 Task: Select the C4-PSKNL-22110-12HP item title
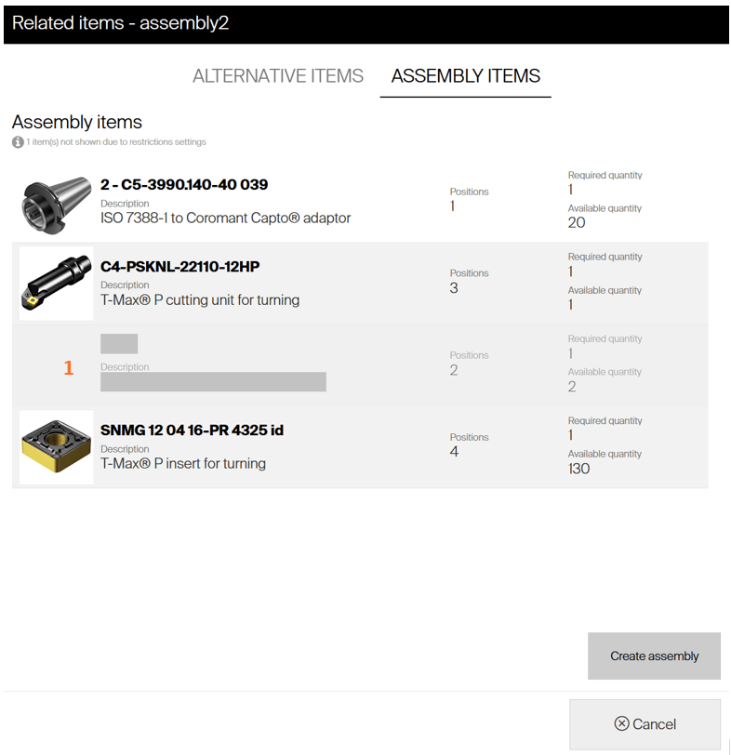click(180, 267)
